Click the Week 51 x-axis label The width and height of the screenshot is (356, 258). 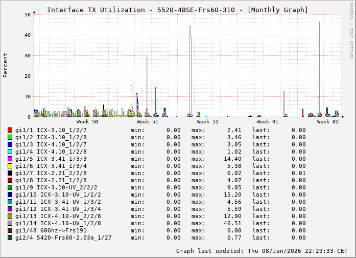(148, 122)
